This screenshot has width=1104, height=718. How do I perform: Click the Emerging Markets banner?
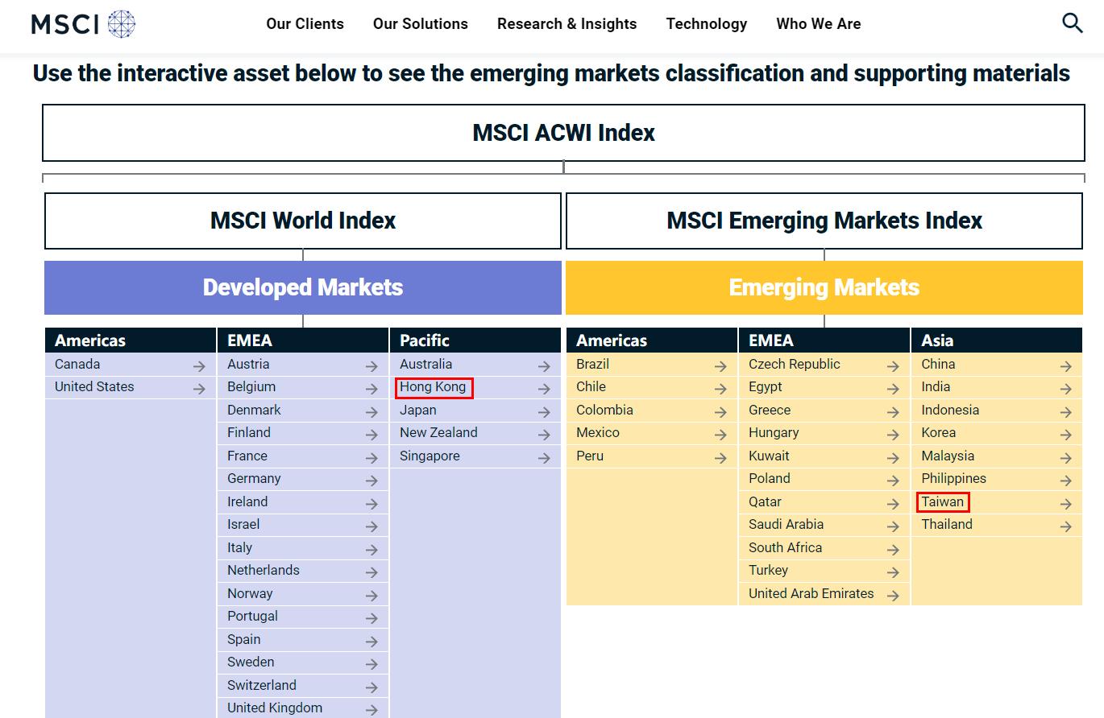(824, 287)
